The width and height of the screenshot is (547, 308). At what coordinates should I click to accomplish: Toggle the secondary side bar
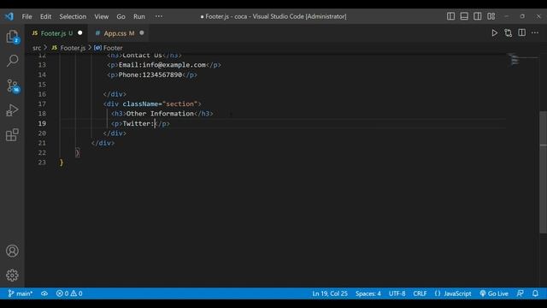tap(477, 16)
